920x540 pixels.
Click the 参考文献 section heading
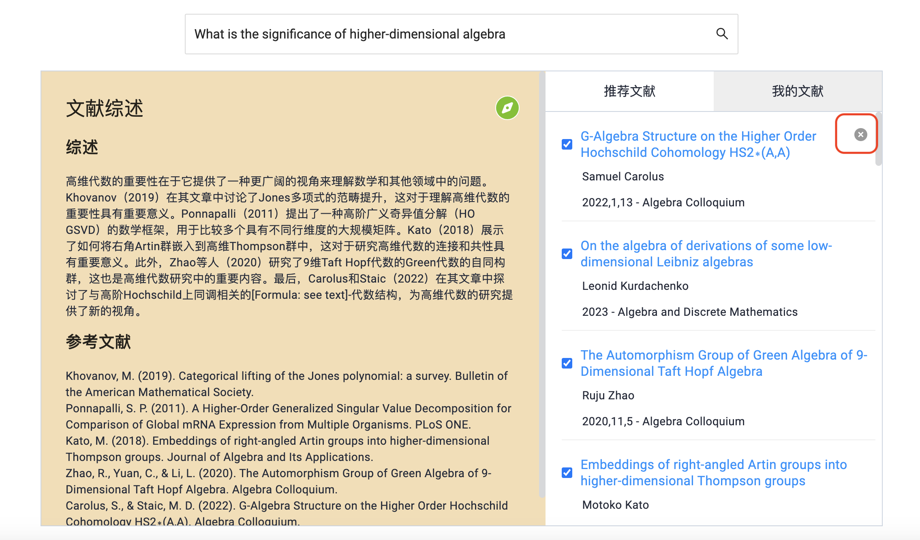[x=98, y=342]
